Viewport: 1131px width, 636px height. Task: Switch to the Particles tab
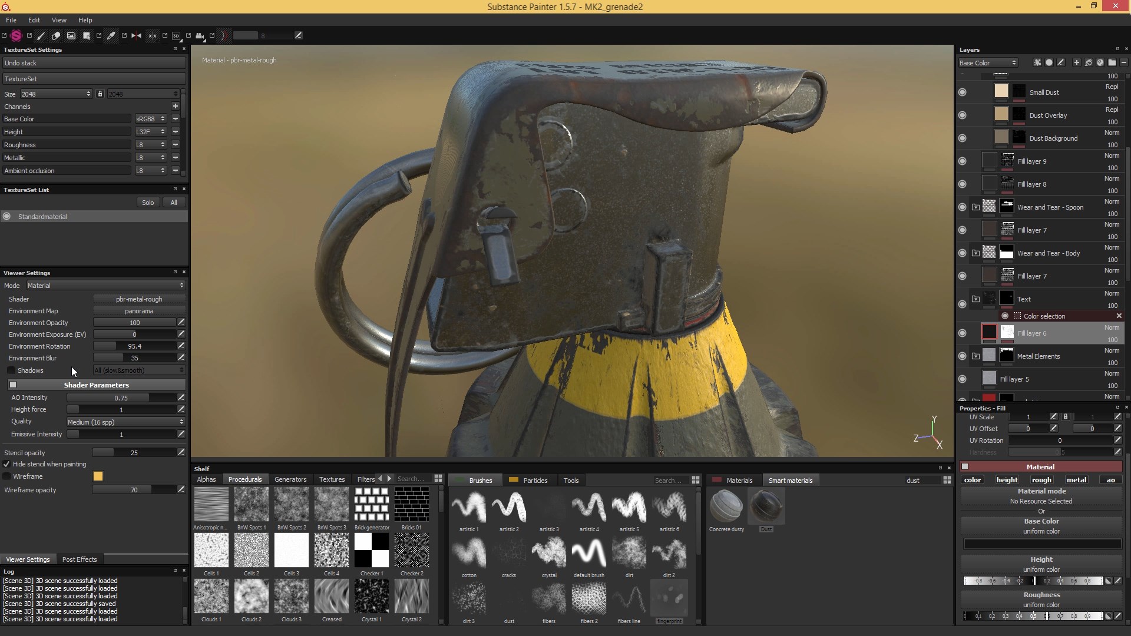[x=529, y=481]
